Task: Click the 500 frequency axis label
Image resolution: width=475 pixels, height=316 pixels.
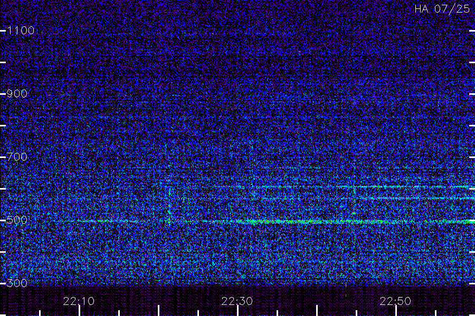Action: coord(17,220)
